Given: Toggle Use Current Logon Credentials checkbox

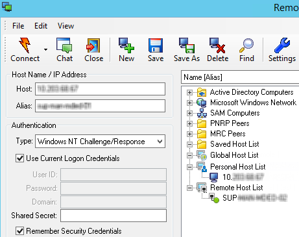Looking at the screenshot, I should (x=19, y=158).
